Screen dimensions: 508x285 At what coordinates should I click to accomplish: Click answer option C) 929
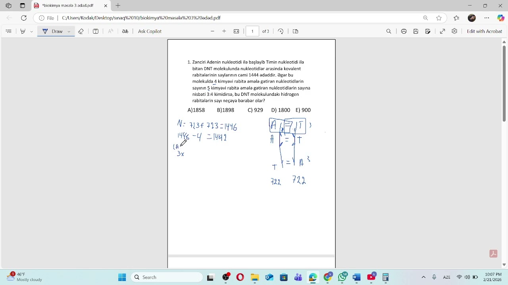pyautogui.click(x=255, y=110)
